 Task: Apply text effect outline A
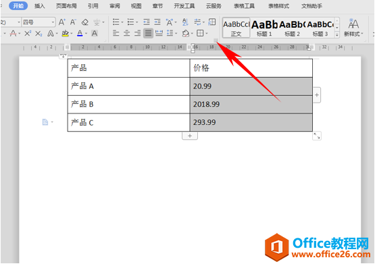pyautogui.click(x=51, y=34)
